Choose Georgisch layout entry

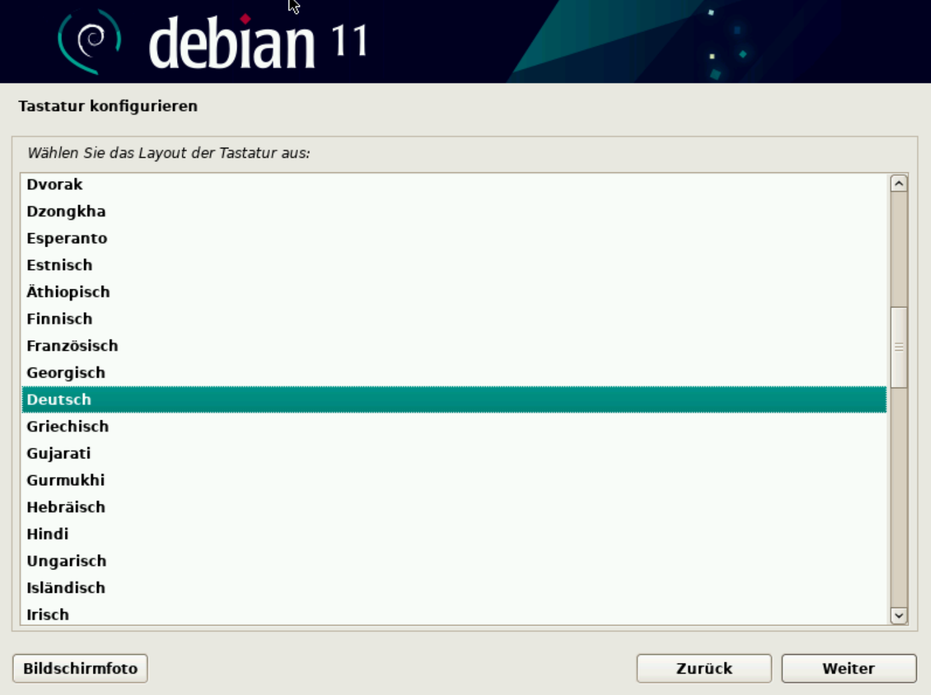[x=454, y=373]
